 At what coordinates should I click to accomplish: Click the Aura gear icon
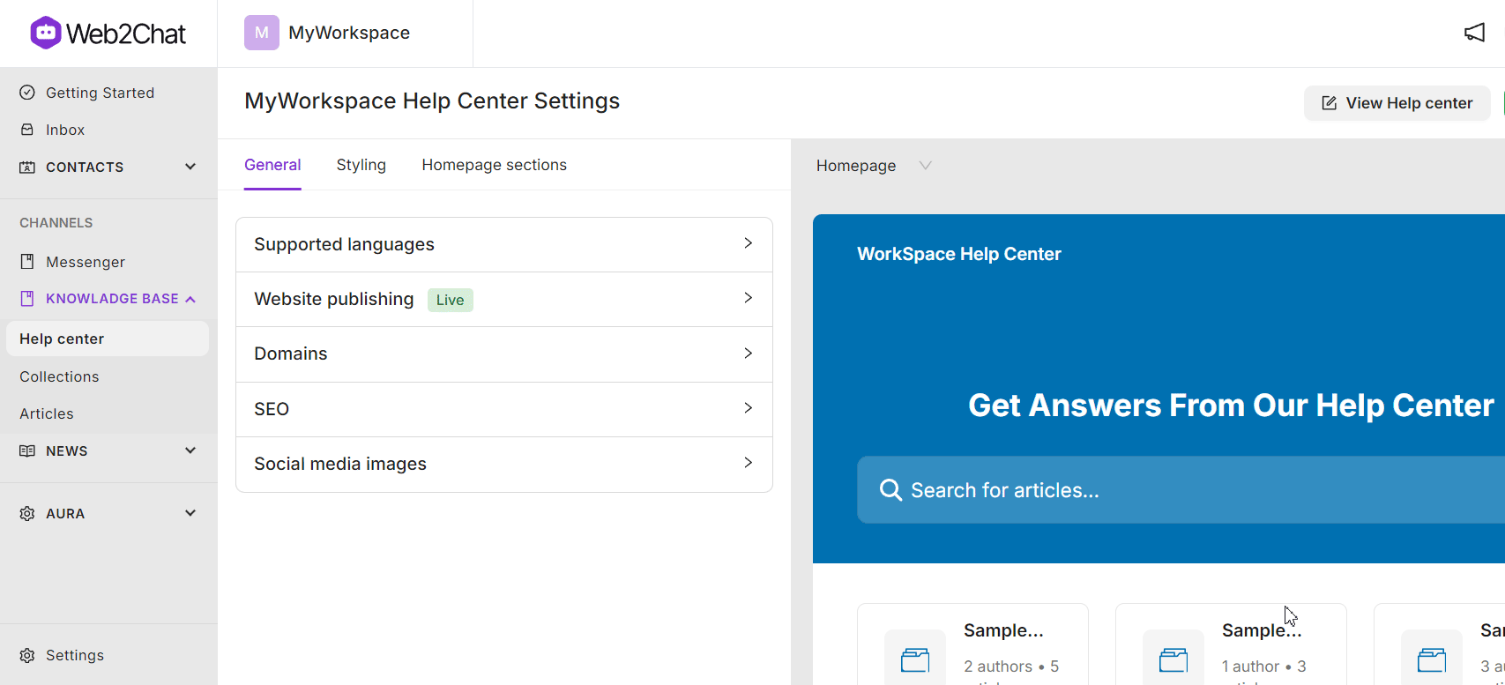point(27,513)
